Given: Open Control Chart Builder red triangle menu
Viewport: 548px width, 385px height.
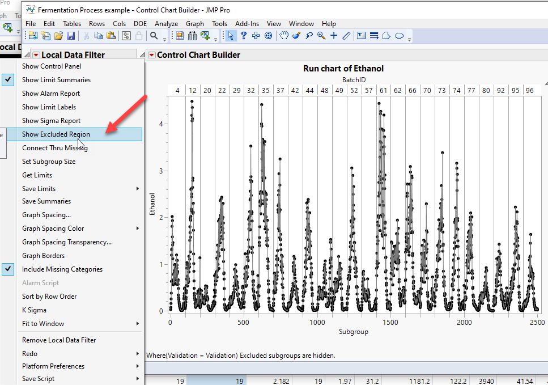Looking at the screenshot, I should tap(151, 55).
